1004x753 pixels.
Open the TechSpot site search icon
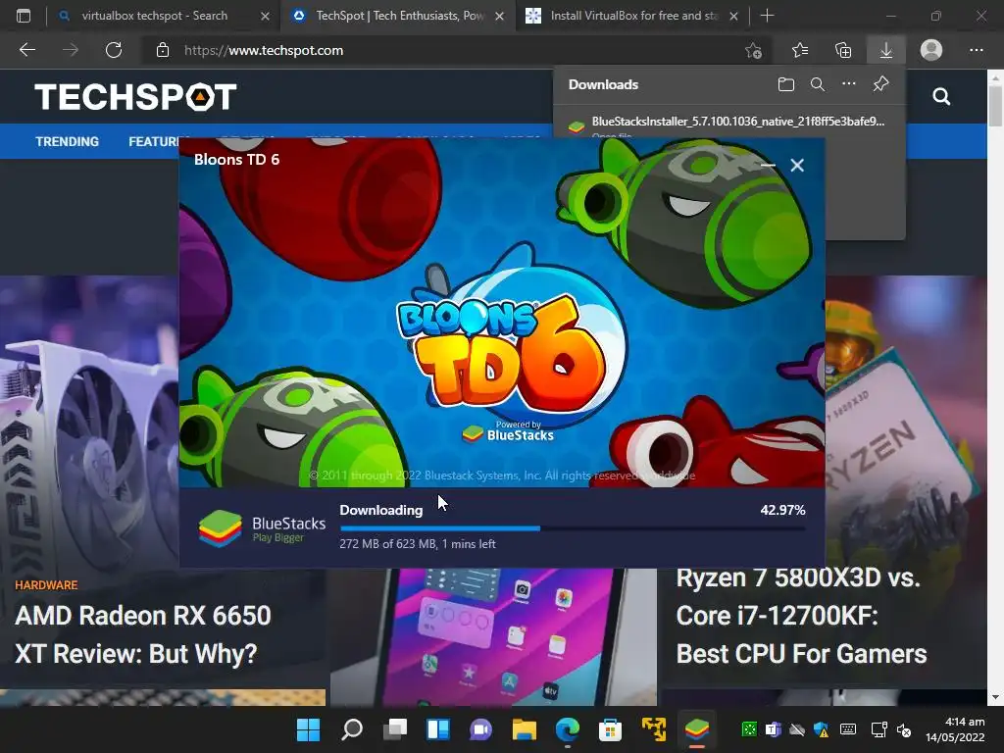click(941, 97)
